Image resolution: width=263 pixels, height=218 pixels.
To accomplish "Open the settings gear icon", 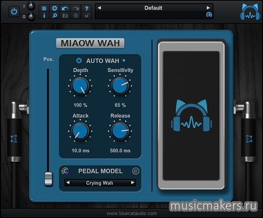I will pos(55,8).
